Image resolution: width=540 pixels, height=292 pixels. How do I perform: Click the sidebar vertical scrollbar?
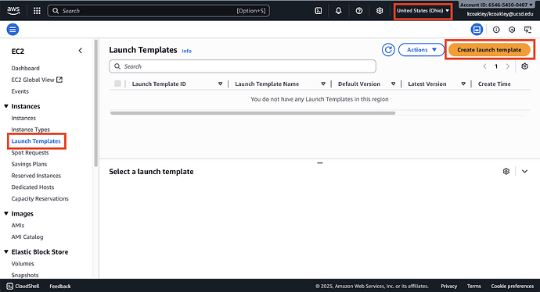[x=96, y=103]
